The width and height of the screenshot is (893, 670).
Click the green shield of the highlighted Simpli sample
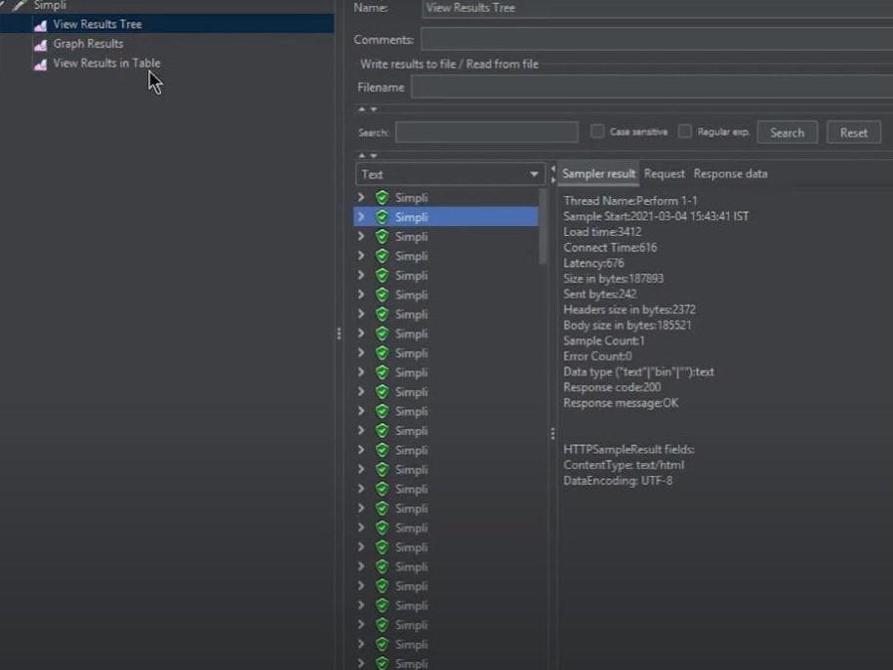(382, 217)
